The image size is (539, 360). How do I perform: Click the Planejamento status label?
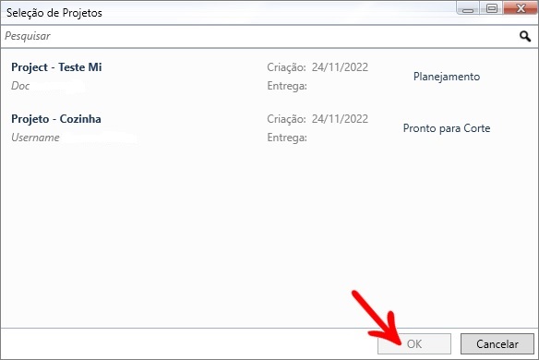click(x=447, y=77)
